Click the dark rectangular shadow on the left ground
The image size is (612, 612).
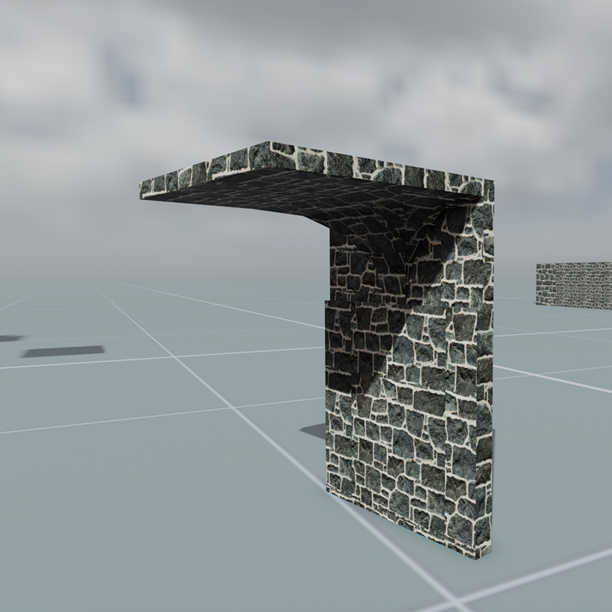pos(63,352)
